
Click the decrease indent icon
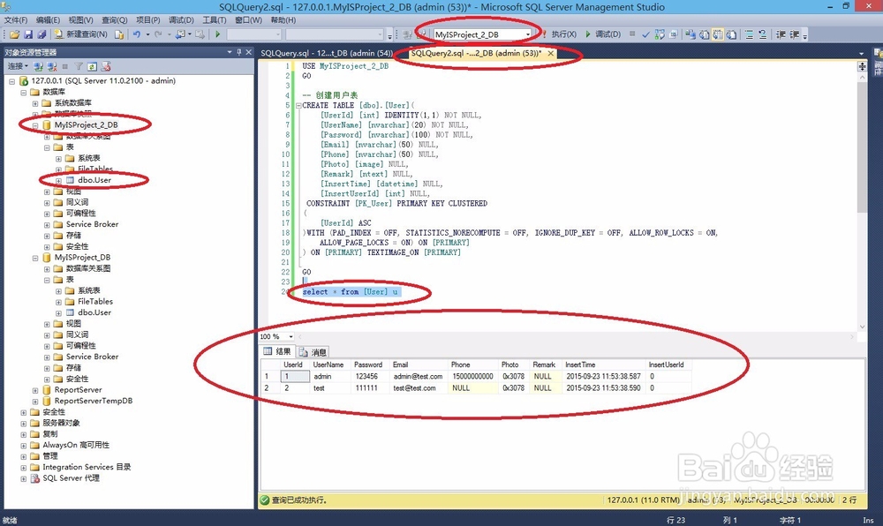781,34
